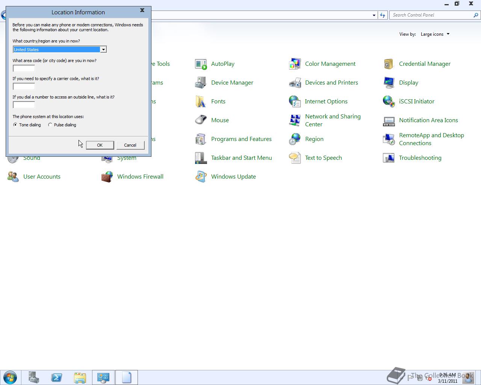
Task: Open Windows Update icon
Action: pyautogui.click(x=201, y=177)
